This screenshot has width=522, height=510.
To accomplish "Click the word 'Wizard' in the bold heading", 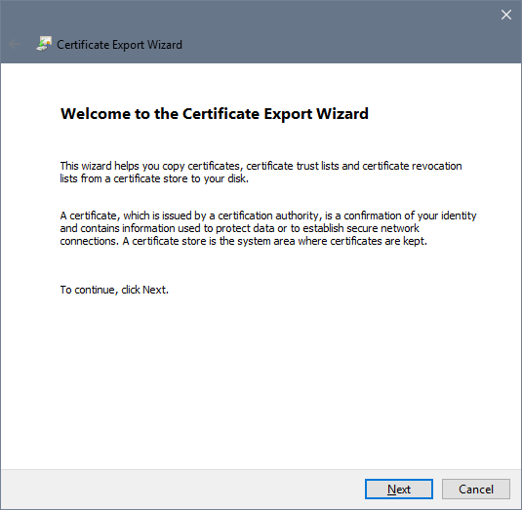I will (342, 114).
